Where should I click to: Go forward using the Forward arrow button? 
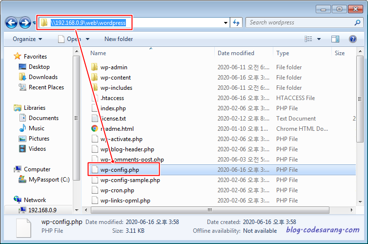tap(25, 23)
